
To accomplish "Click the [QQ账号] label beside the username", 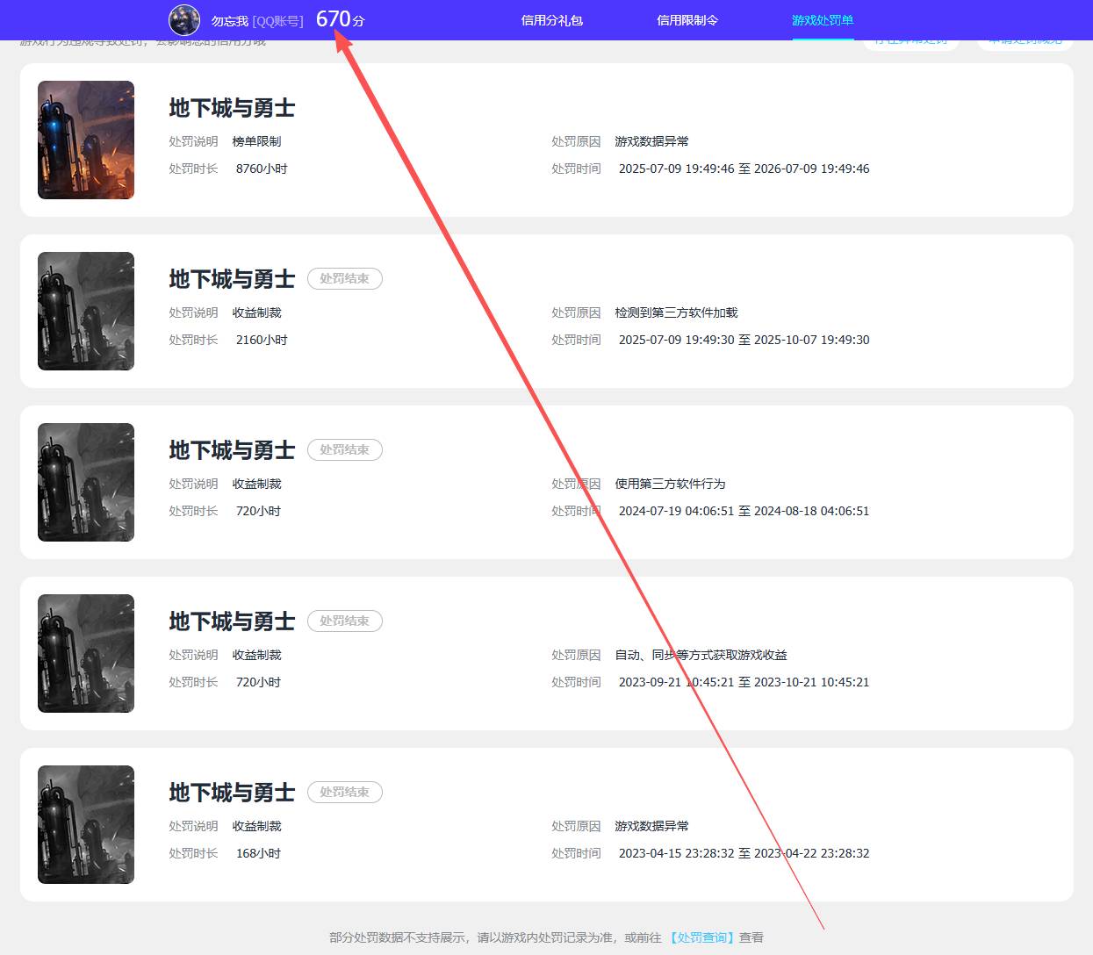I will (x=277, y=20).
